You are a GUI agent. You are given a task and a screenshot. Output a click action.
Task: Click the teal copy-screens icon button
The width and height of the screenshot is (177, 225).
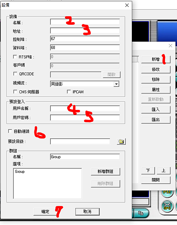pyautogui.click(x=140, y=213)
